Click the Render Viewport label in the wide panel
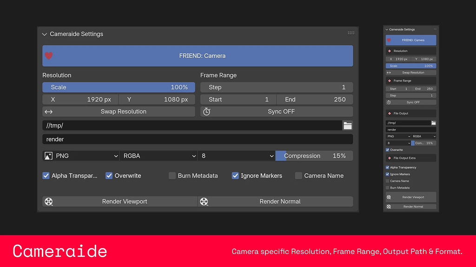Image resolution: width=476 pixels, height=267 pixels. pos(125,202)
